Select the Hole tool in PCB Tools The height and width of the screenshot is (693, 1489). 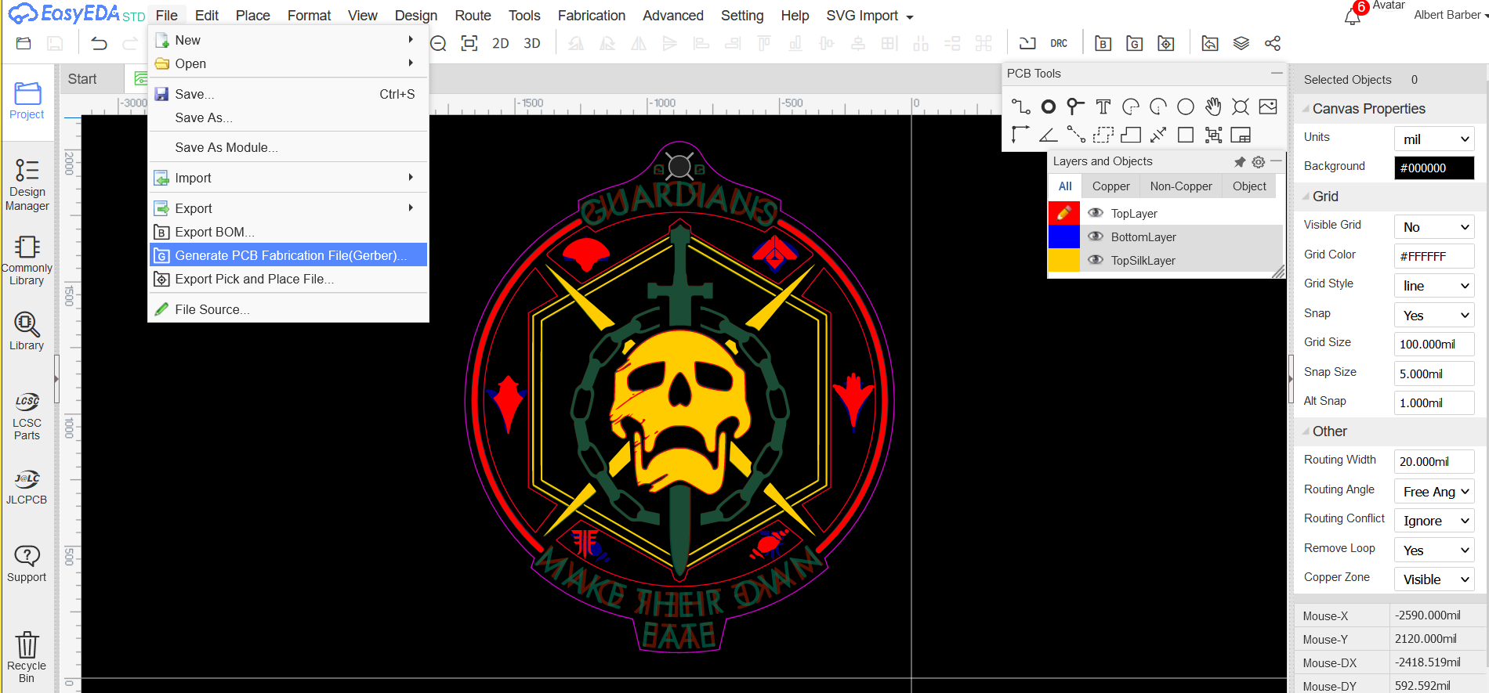coord(1241,106)
